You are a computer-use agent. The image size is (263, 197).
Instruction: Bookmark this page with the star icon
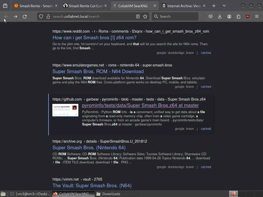tap(145, 16)
